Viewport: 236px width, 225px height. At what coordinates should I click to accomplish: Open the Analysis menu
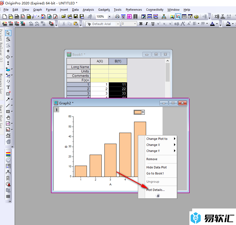88,10
